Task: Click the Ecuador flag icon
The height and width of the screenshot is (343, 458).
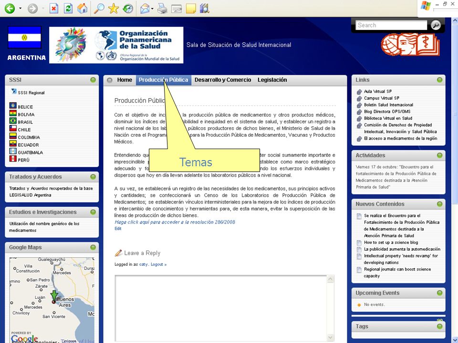Action: pyautogui.click(x=13, y=143)
